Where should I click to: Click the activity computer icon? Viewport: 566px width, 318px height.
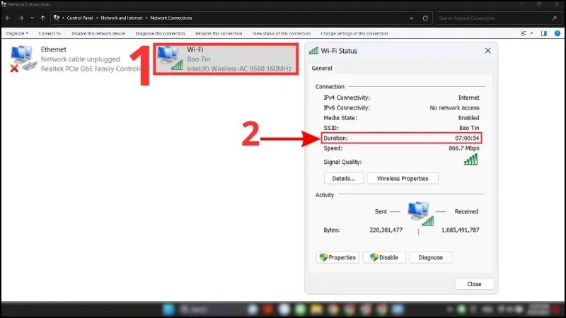[420, 214]
